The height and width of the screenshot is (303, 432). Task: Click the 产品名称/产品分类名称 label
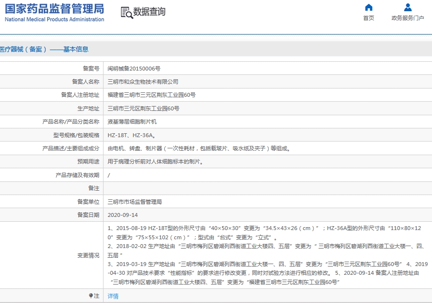[71, 122]
